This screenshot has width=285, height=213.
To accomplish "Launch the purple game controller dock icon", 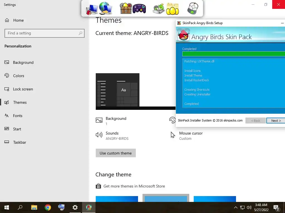I will pyautogui.click(x=139, y=9).
